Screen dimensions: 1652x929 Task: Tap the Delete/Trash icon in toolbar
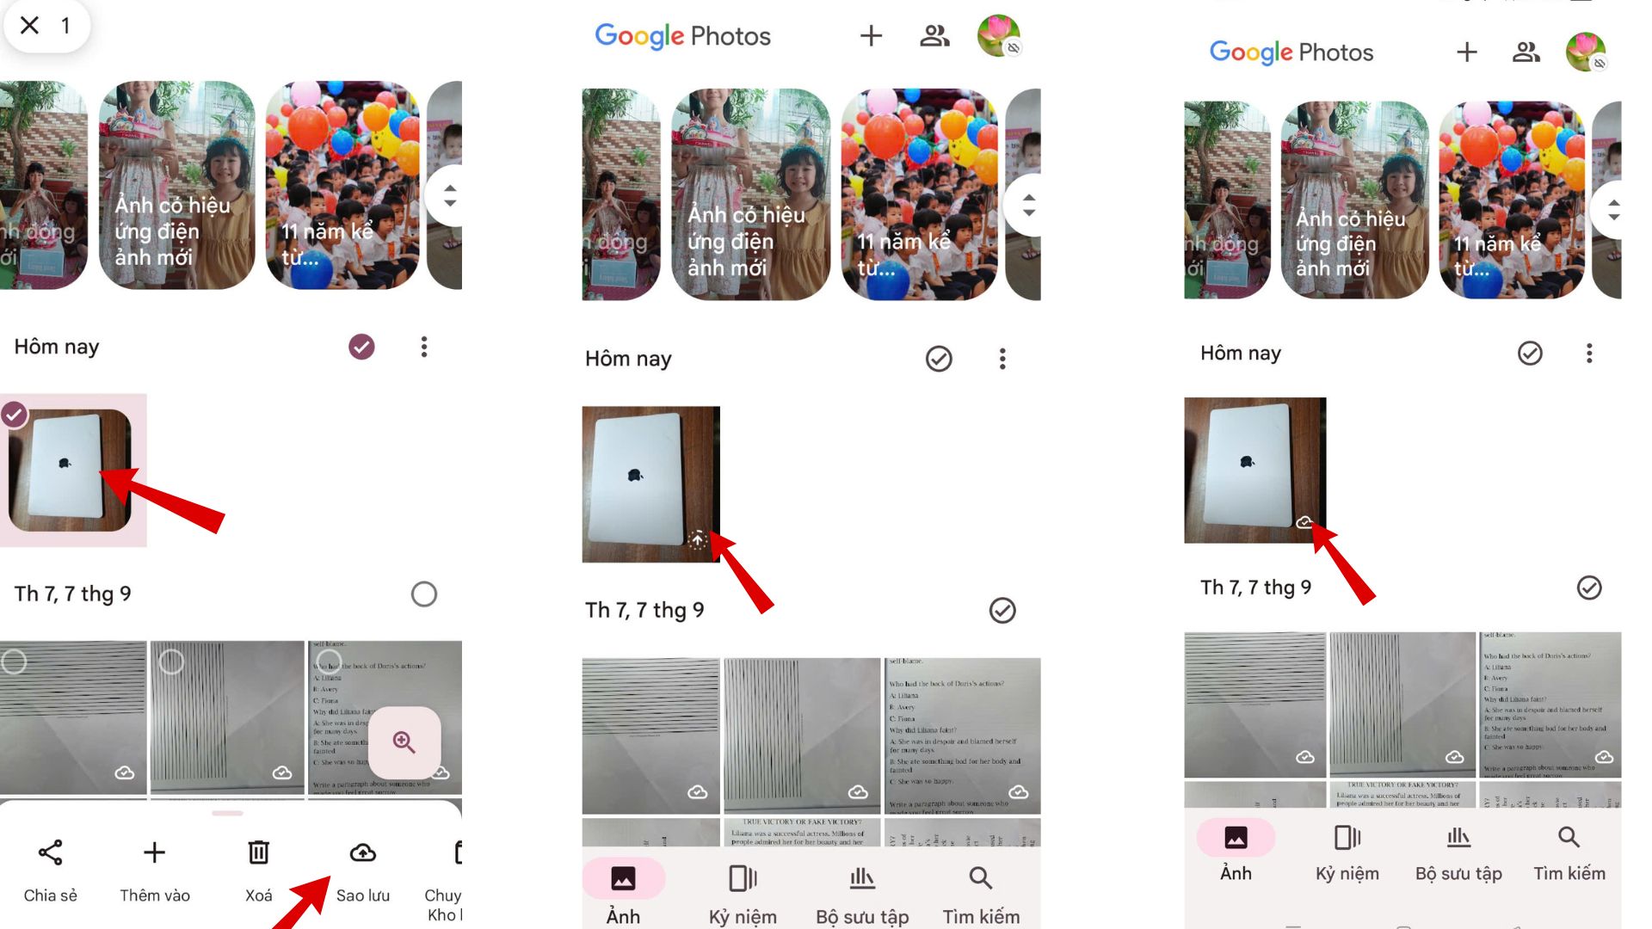[257, 853]
